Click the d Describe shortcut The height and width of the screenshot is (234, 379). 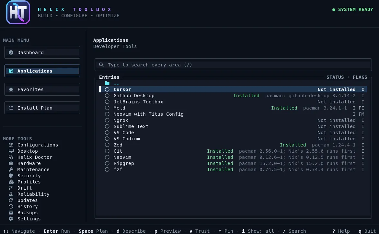point(131,231)
